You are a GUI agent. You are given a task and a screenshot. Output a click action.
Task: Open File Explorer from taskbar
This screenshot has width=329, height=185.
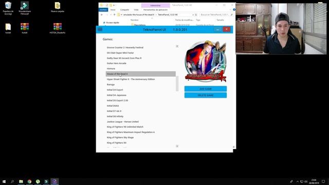coord(21,181)
